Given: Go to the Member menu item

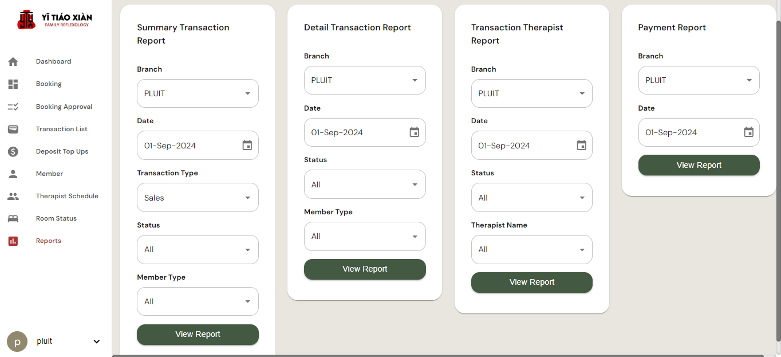Looking at the screenshot, I should [49, 174].
